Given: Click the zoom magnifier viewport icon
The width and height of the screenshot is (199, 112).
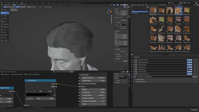Looking at the screenshot, I should coord(111,16).
